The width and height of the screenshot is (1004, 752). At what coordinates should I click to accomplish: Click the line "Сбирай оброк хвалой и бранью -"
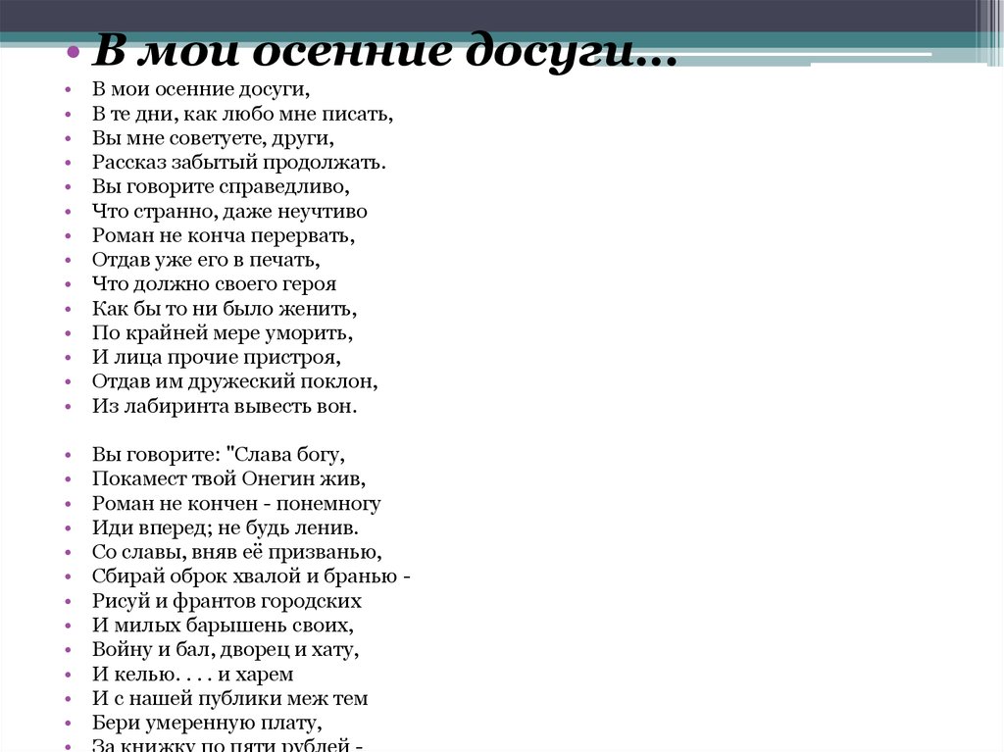click(x=251, y=577)
